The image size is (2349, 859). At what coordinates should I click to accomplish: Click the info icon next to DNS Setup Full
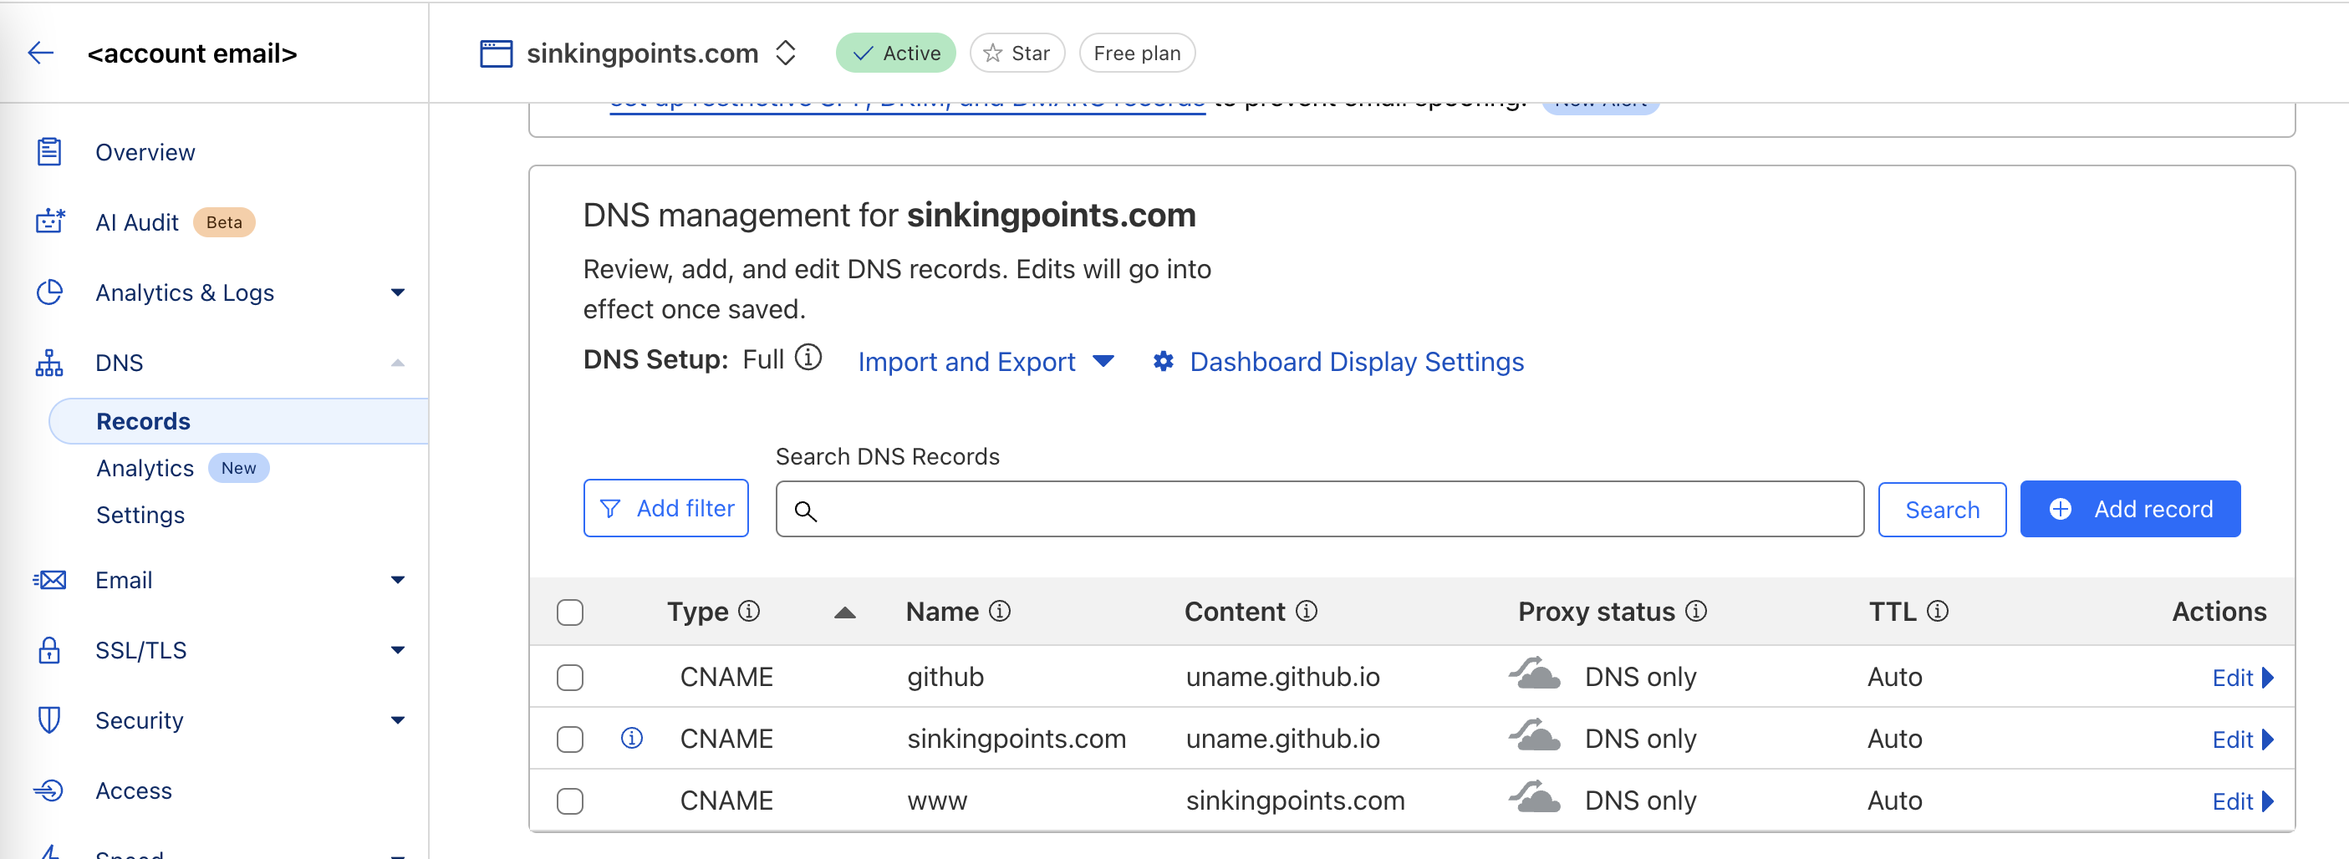coord(808,357)
